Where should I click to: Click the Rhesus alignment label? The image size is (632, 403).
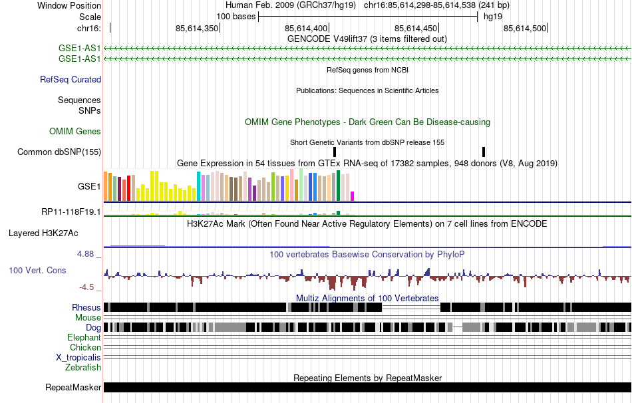pyautogui.click(x=86, y=307)
